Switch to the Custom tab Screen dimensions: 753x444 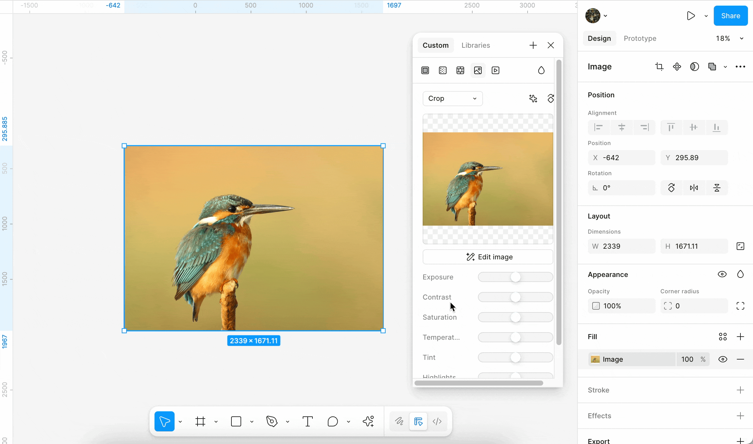click(436, 45)
